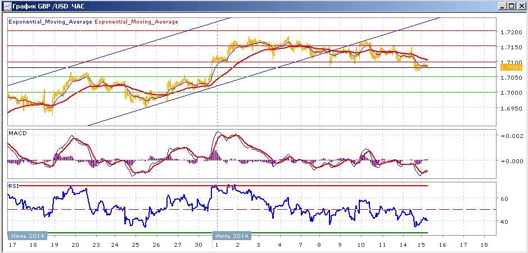
Task: Click the Июль 2014 month marker
Action: pos(232,236)
